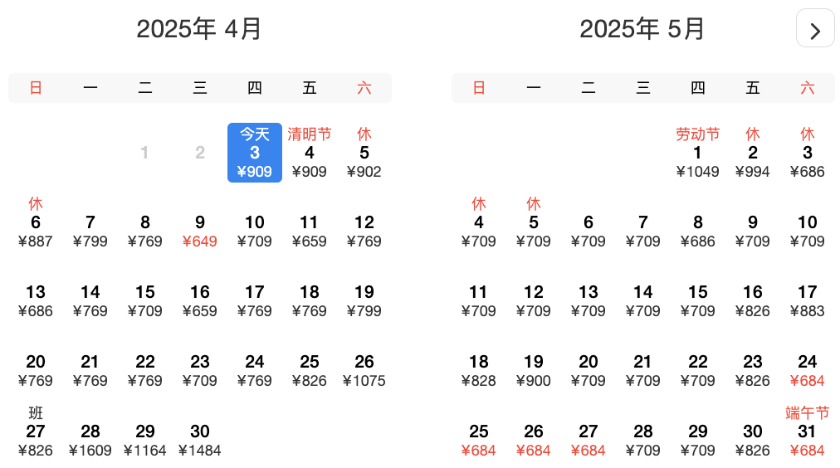Go to next month with arrow button
840x468 pixels.
pos(815,28)
